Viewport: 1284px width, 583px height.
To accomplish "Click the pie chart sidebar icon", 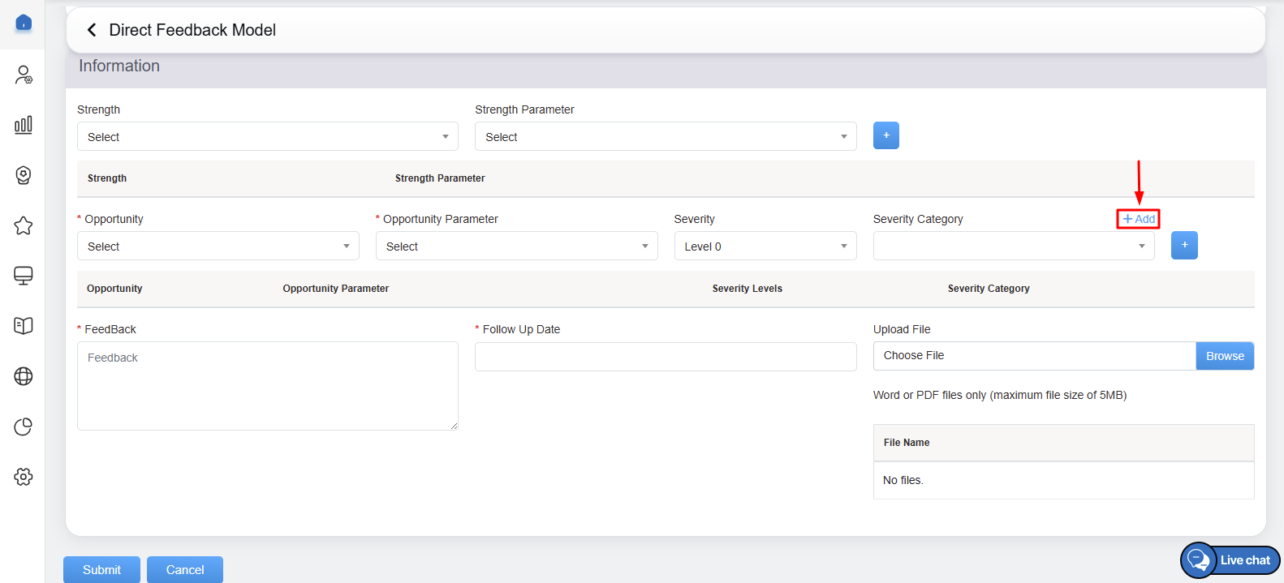I will pyautogui.click(x=24, y=427).
